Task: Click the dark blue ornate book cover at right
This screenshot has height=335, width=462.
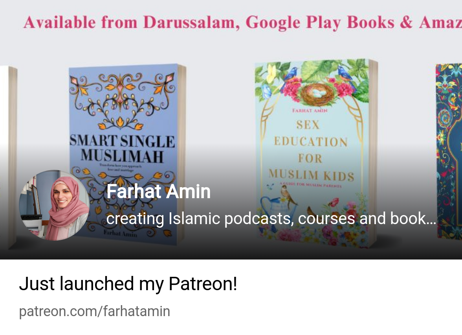Action: (x=449, y=151)
